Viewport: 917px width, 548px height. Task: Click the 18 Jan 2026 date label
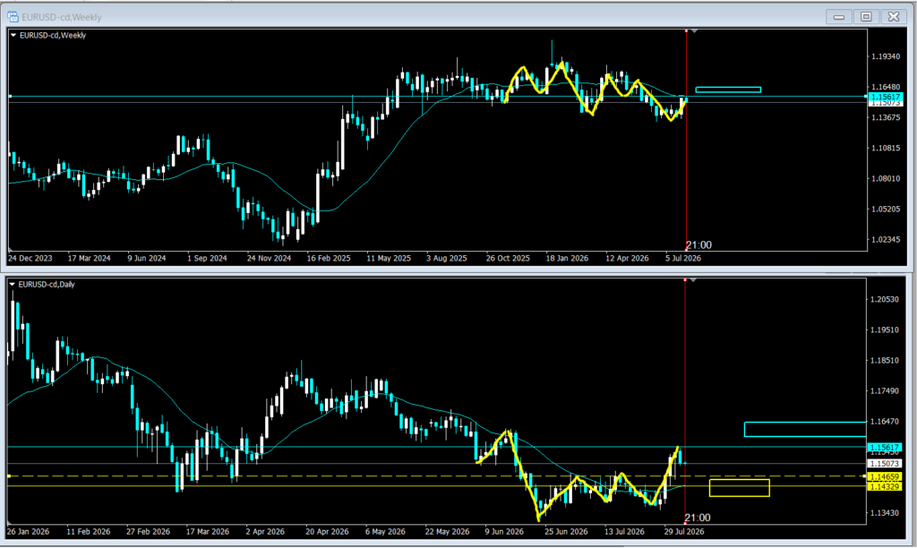click(567, 258)
